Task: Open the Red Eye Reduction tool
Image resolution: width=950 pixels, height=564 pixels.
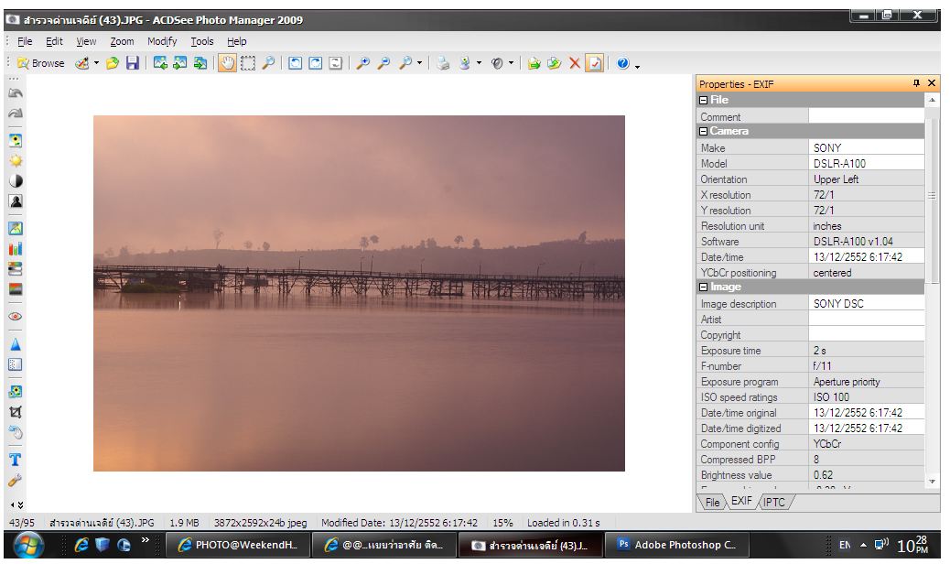Action: [x=16, y=316]
